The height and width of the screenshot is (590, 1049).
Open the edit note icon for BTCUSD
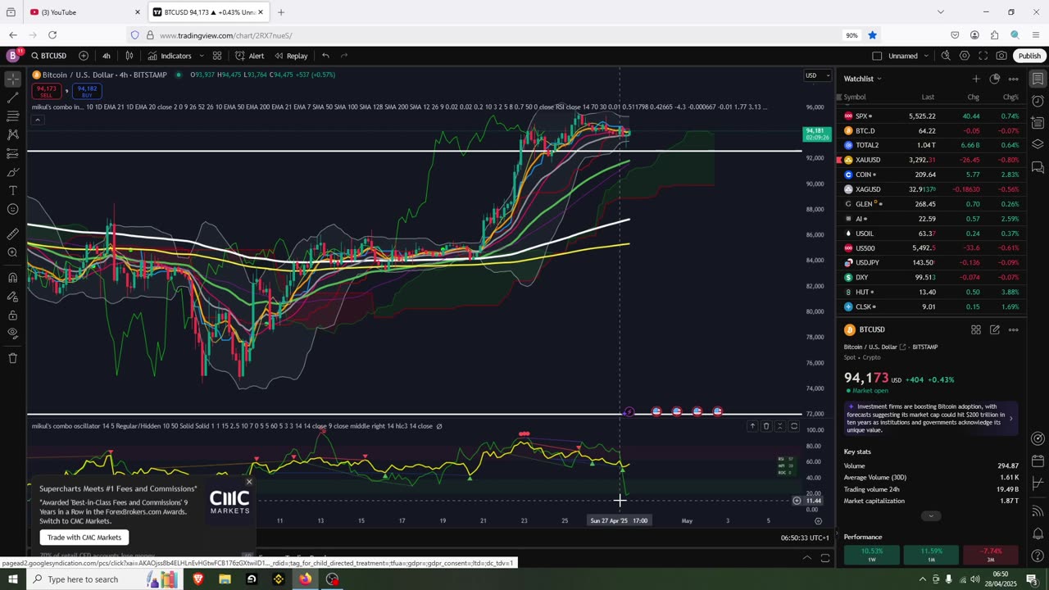(994, 329)
